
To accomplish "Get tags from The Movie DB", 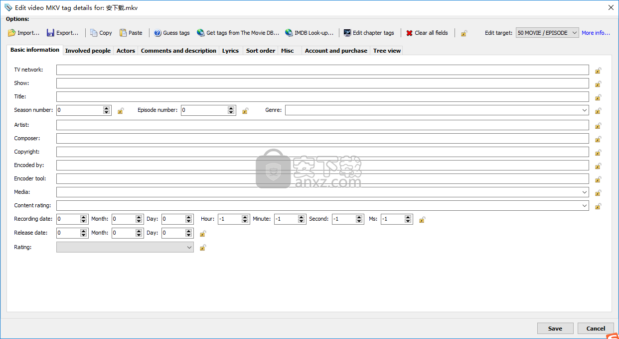I will click(x=238, y=33).
